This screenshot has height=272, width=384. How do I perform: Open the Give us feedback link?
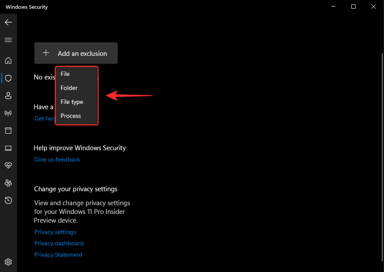[x=57, y=159]
